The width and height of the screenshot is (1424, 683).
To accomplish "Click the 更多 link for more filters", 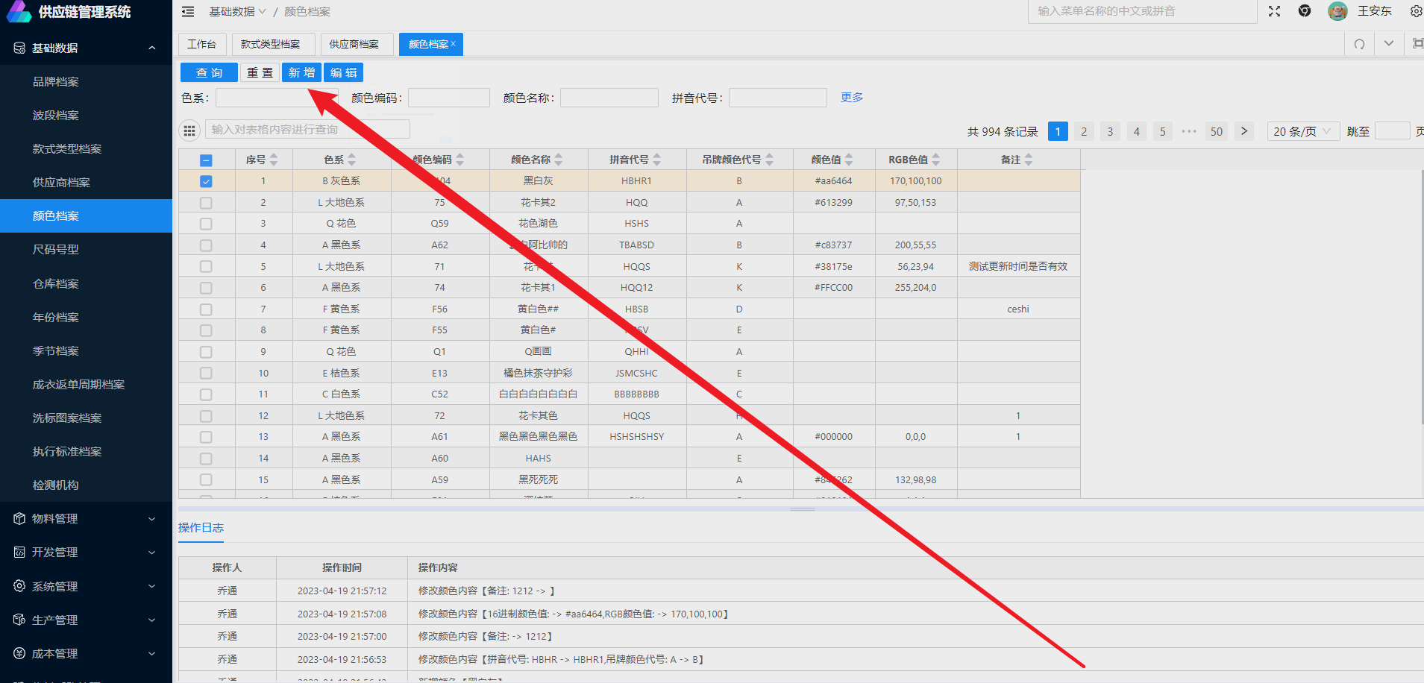I will [851, 98].
